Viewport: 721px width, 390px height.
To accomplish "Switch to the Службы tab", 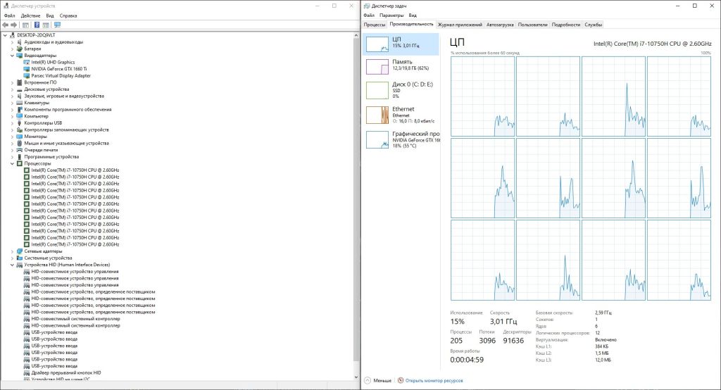I will pos(593,25).
